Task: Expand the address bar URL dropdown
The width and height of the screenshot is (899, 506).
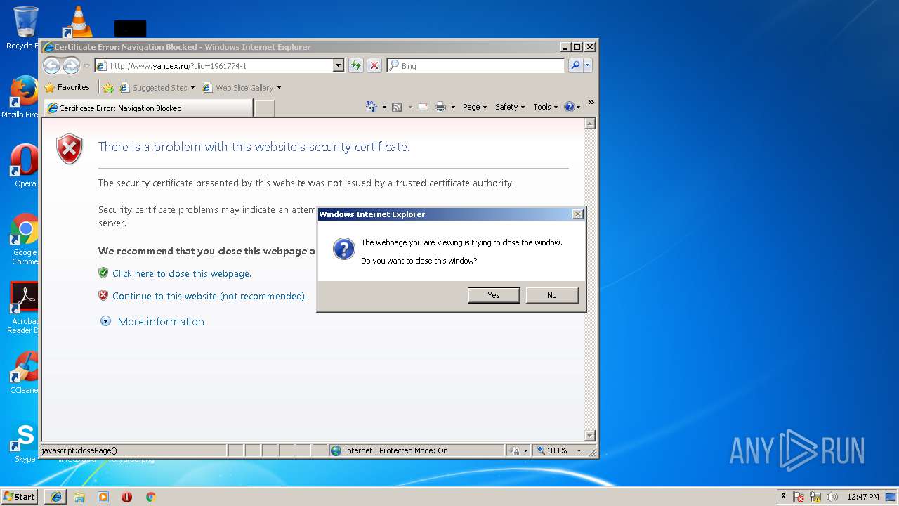Action: coord(338,65)
